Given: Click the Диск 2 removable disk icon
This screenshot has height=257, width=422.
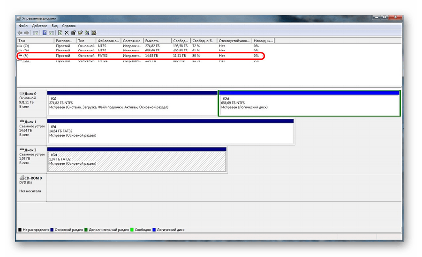Looking at the screenshot, I should [22, 150].
